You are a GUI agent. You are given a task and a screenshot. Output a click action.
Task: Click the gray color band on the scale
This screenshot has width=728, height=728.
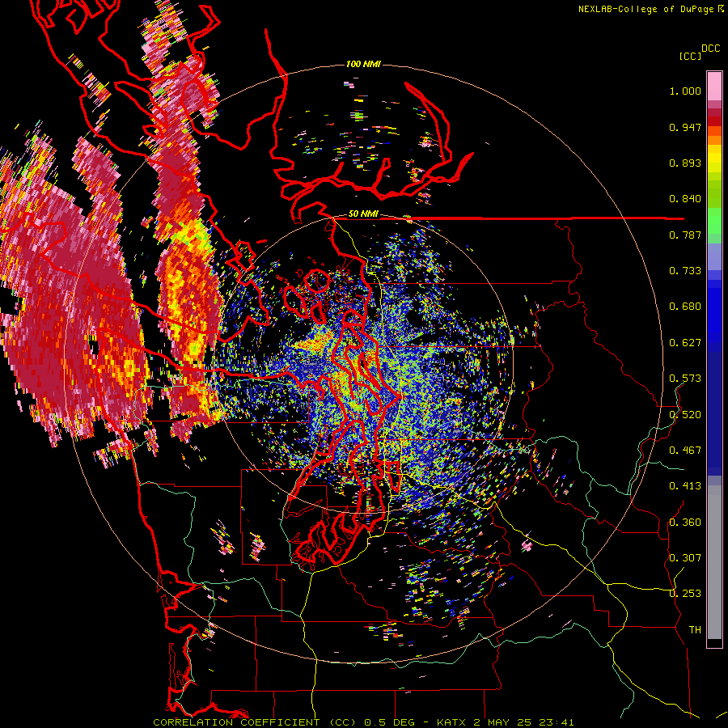pyautogui.click(x=714, y=562)
